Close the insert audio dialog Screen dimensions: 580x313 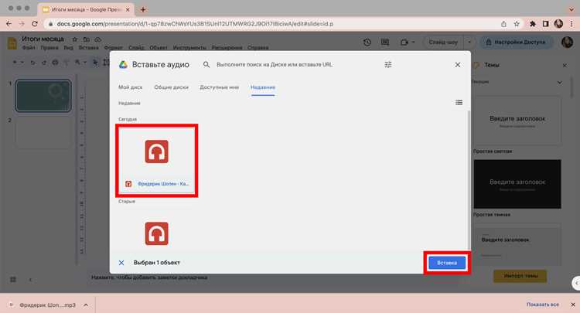coord(458,65)
